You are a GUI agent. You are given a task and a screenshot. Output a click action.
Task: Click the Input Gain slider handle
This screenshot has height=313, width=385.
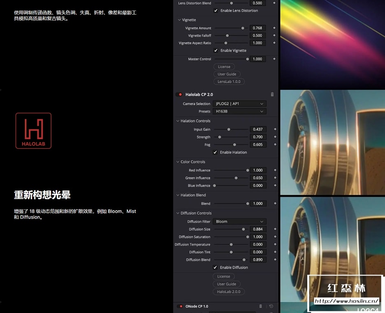(229, 130)
